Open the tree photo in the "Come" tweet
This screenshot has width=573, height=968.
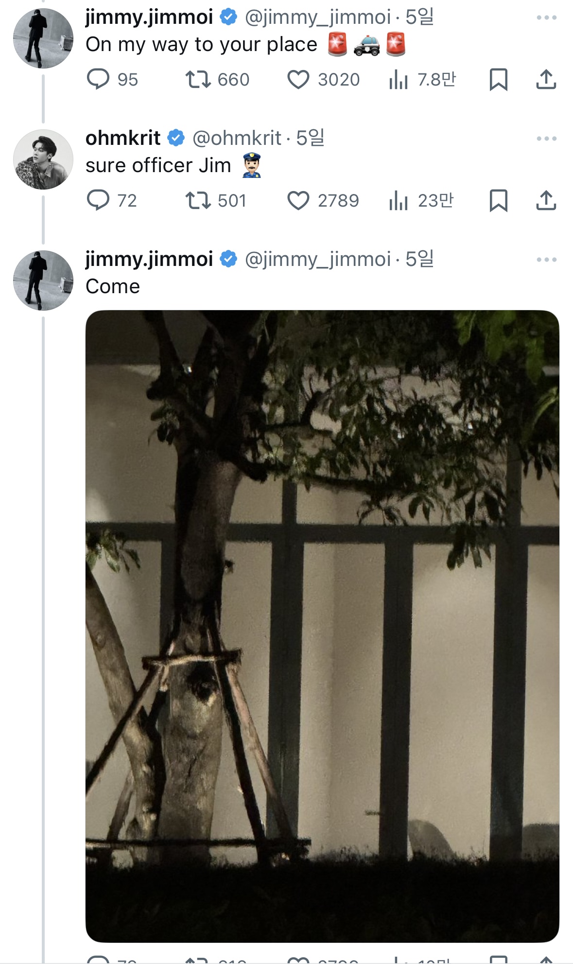(322, 626)
